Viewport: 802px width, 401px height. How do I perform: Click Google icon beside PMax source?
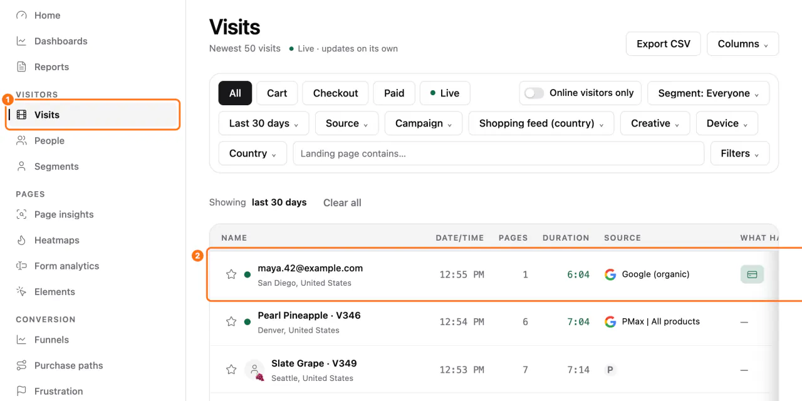pos(610,321)
